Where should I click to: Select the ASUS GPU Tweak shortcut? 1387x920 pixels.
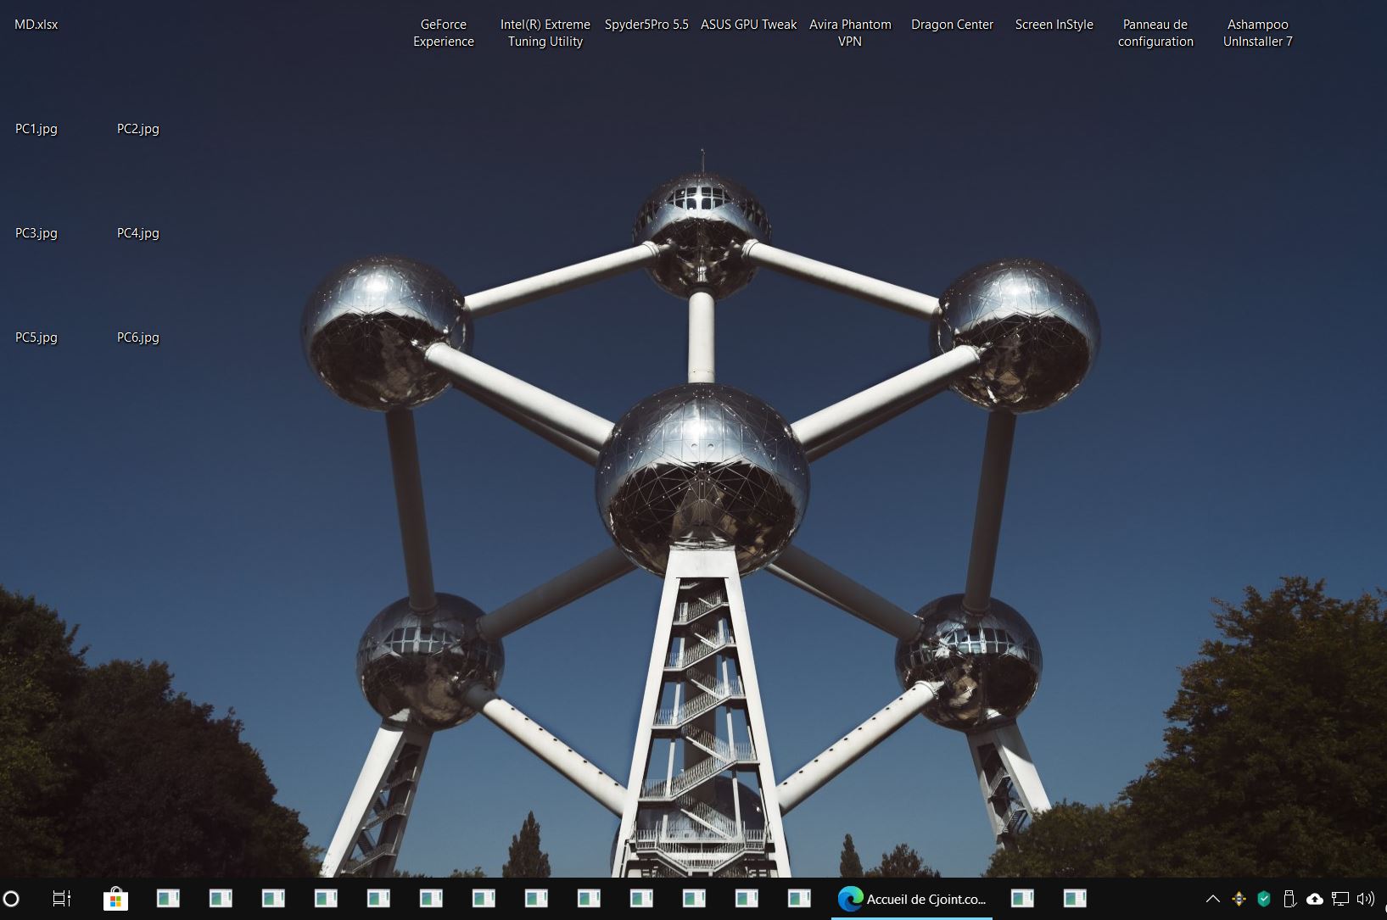pos(749,25)
